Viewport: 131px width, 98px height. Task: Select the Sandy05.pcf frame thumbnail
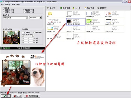[95, 22]
